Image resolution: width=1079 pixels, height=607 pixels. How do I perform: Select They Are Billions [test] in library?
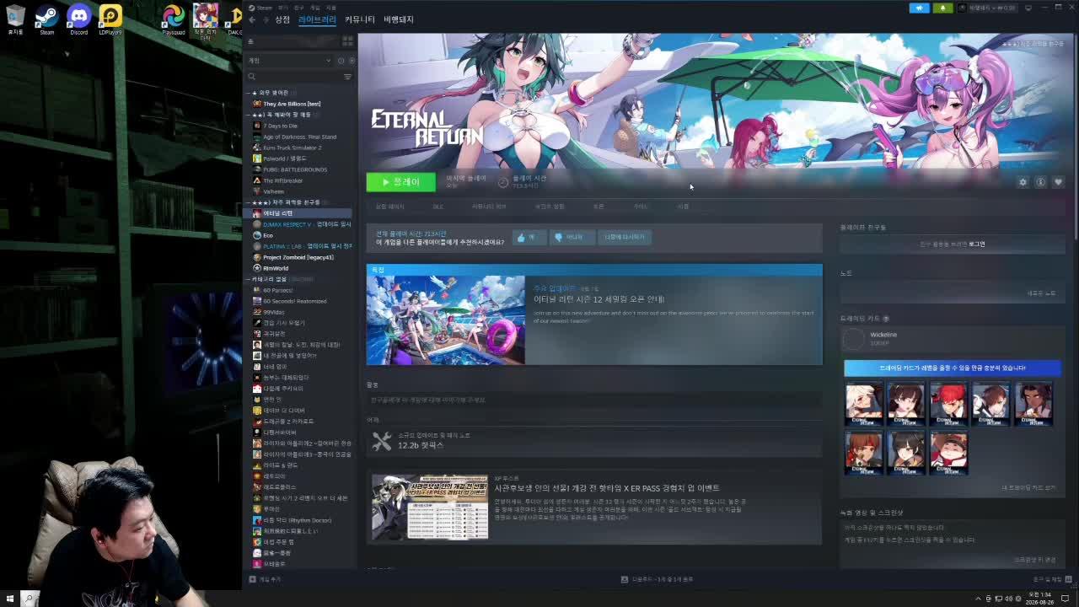click(x=292, y=104)
